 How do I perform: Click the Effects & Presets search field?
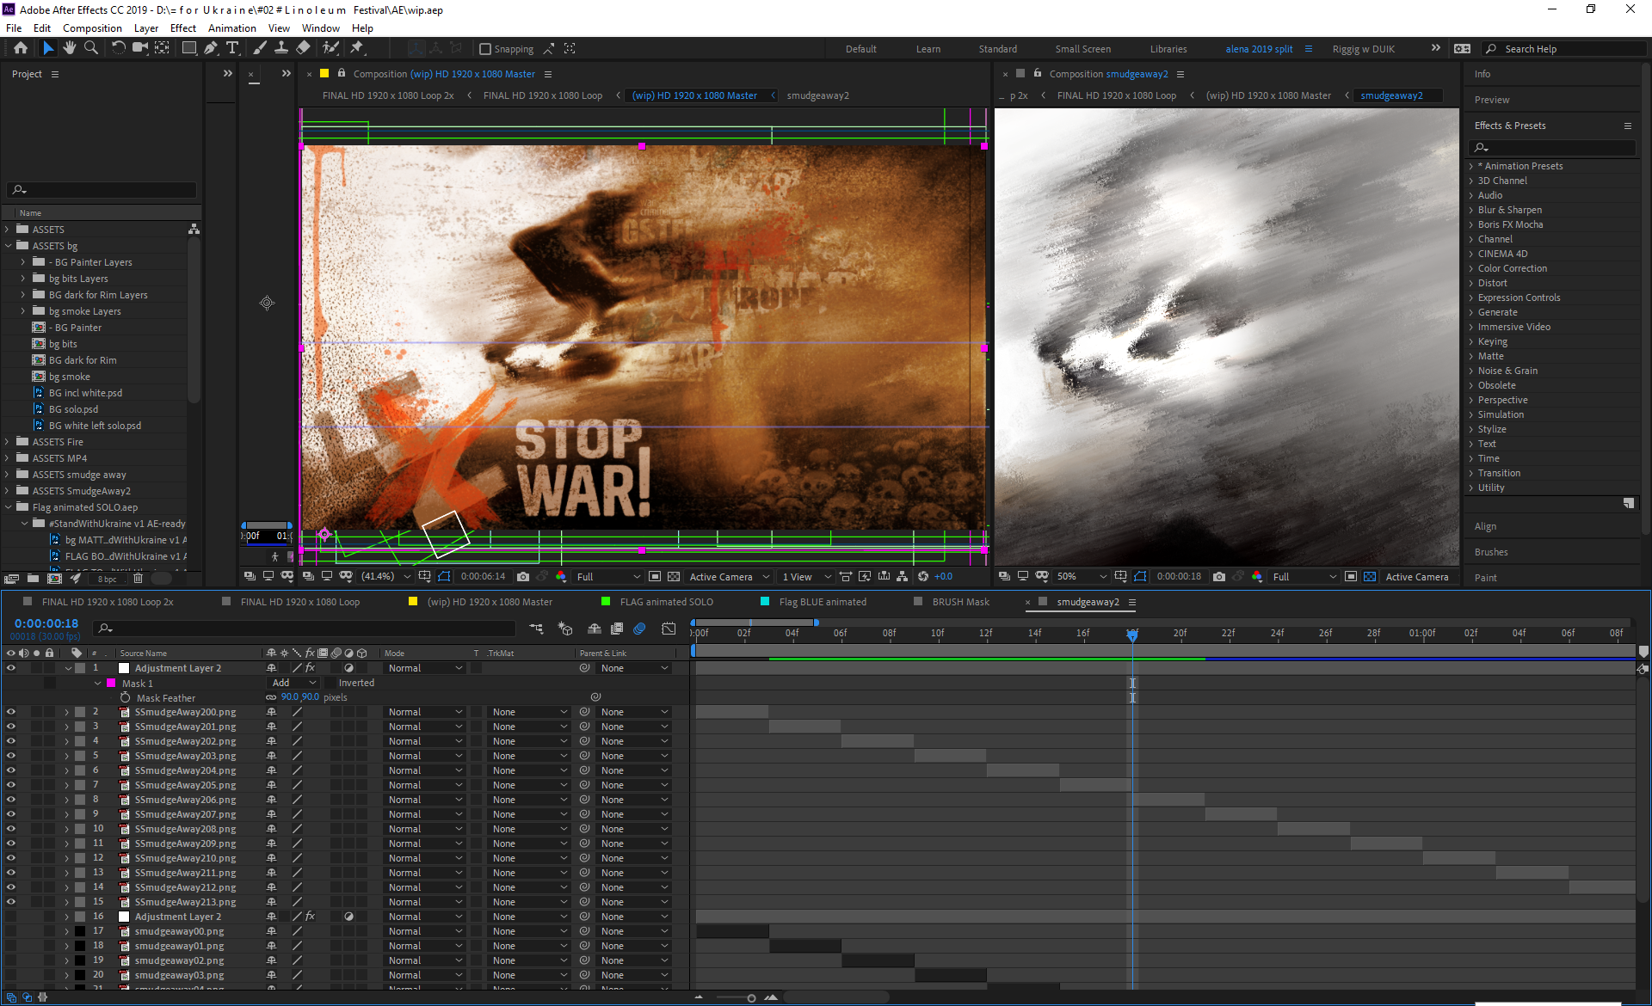tap(1553, 148)
